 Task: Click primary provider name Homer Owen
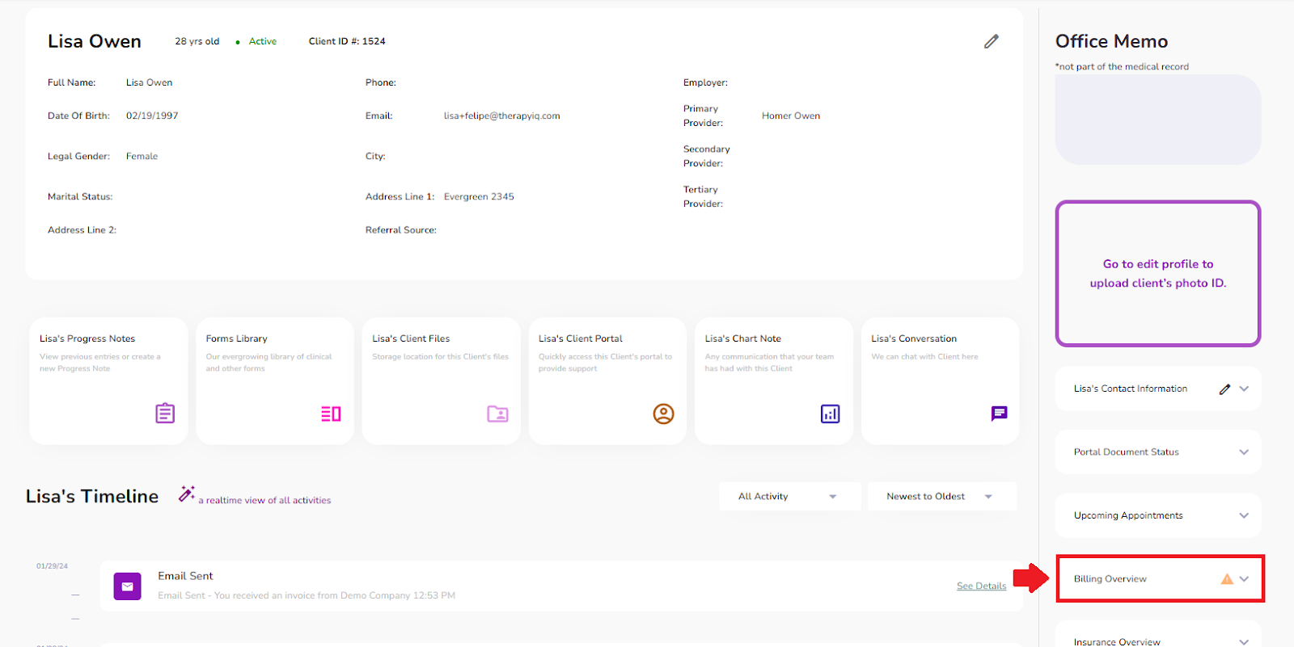pos(791,116)
